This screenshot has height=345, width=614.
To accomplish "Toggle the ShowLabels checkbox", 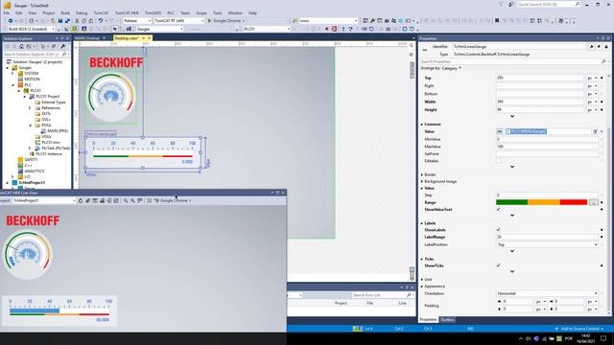I will 499,230.
